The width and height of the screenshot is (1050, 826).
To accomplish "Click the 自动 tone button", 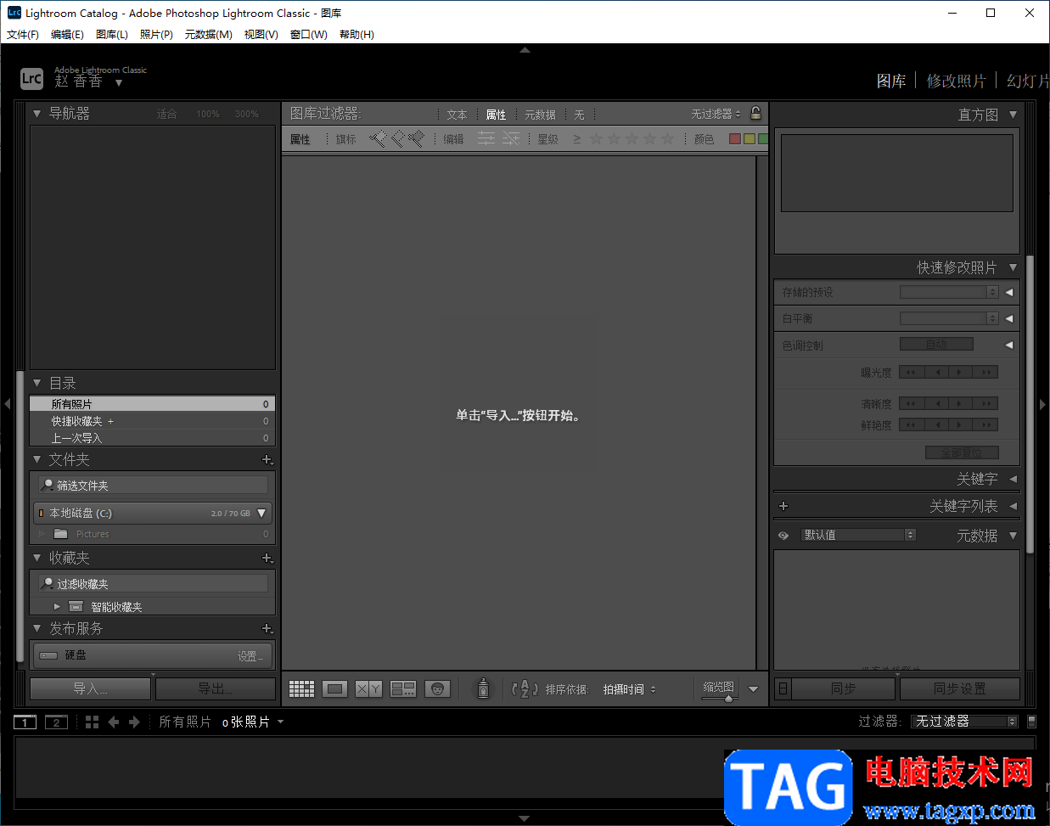I will point(936,344).
